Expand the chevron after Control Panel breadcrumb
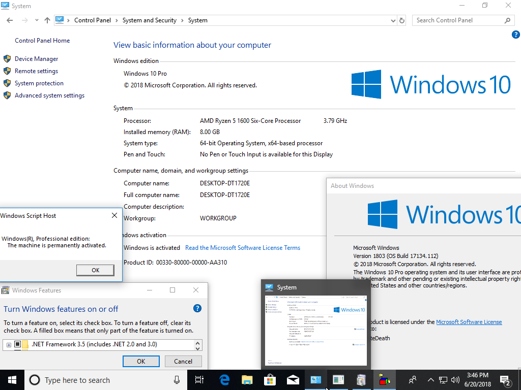This screenshot has height=390, width=521. pyautogui.click(x=117, y=20)
